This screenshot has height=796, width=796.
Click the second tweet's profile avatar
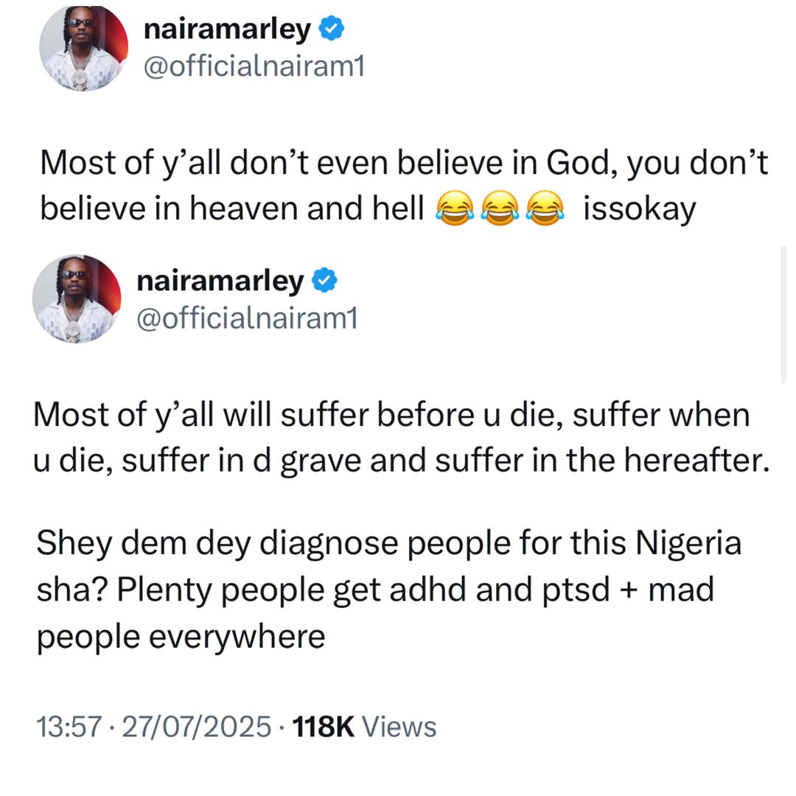(x=77, y=299)
